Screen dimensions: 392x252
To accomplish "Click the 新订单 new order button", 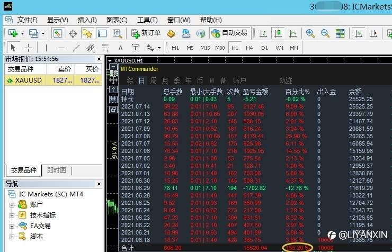I will coord(146,33).
